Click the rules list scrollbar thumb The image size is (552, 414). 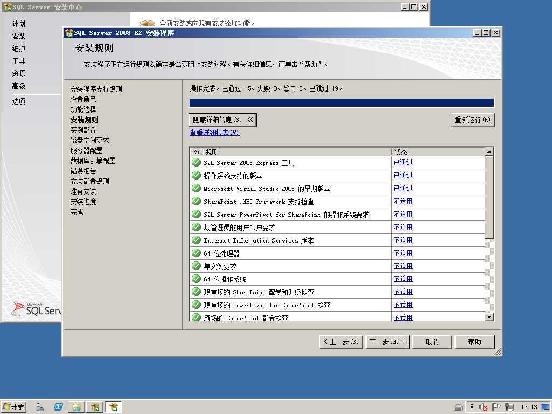coord(489,197)
